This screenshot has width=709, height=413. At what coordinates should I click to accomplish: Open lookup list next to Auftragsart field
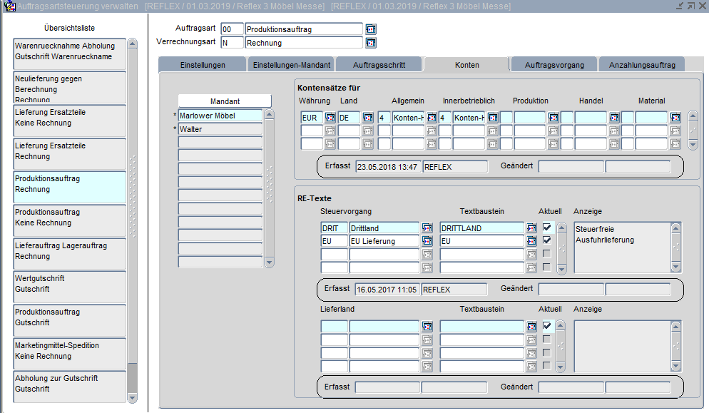click(371, 29)
